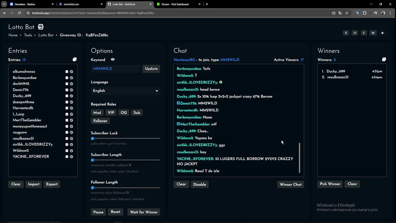Click the chat panel scrollbar

click(x=299, y=158)
